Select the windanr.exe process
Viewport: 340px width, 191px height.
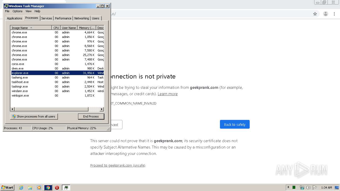coord(57,91)
